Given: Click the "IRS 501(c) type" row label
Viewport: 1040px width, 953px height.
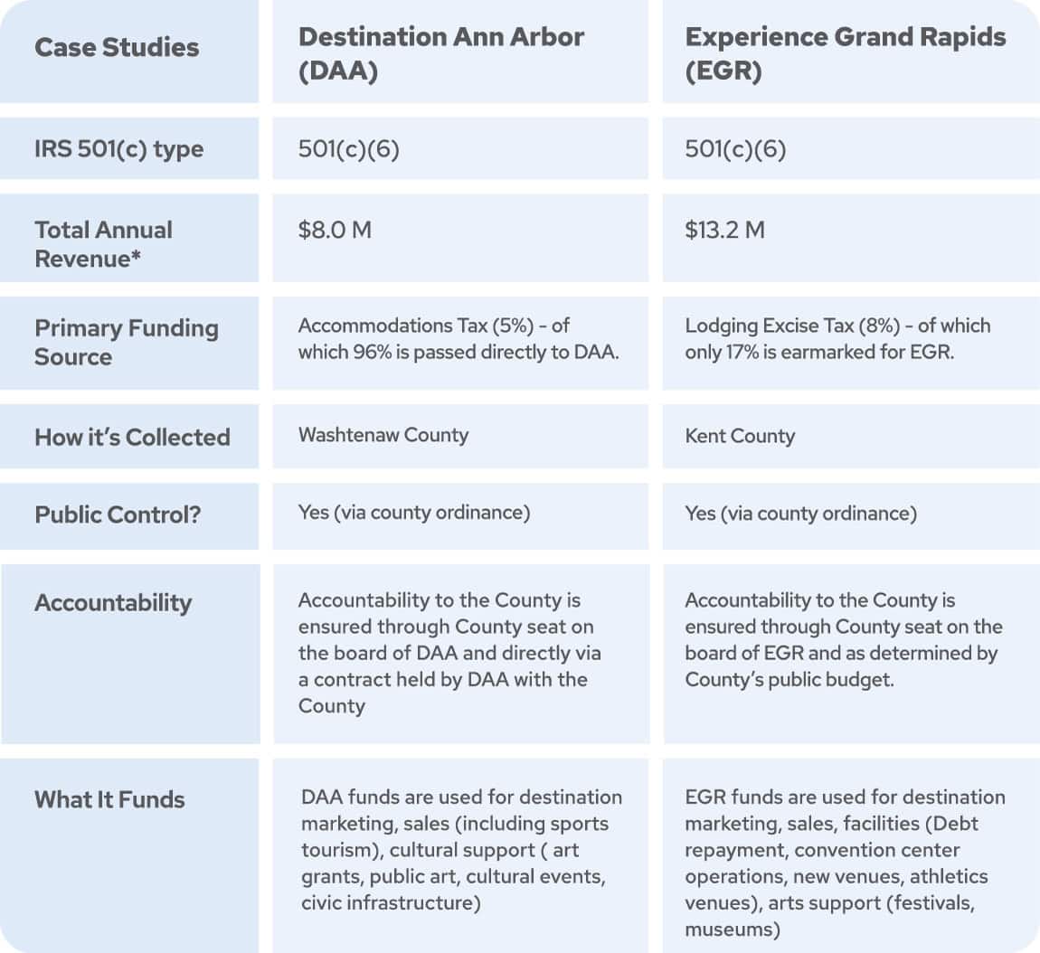Looking at the screenshot, I should [118, 149].
